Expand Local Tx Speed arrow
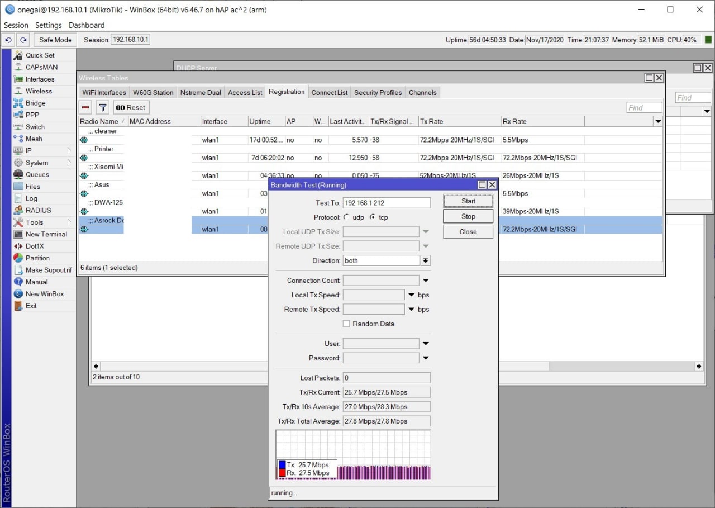 coord(412,295)
